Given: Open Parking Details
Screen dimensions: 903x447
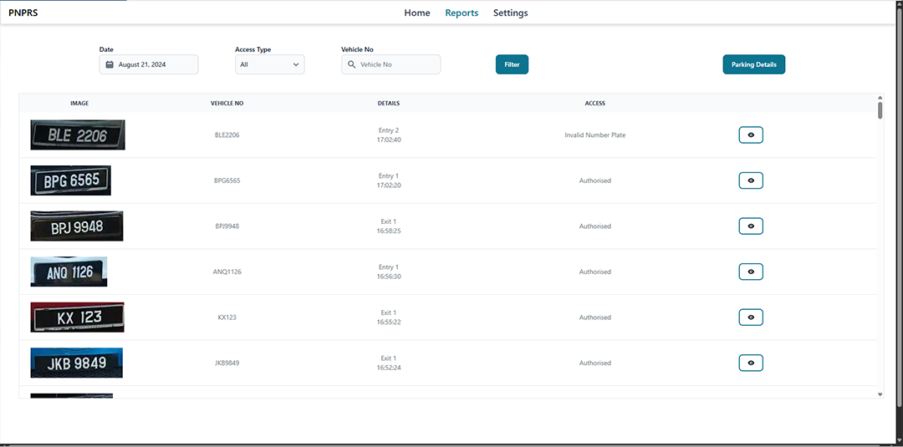Looking at the screenshot, I should pos(753,64).
